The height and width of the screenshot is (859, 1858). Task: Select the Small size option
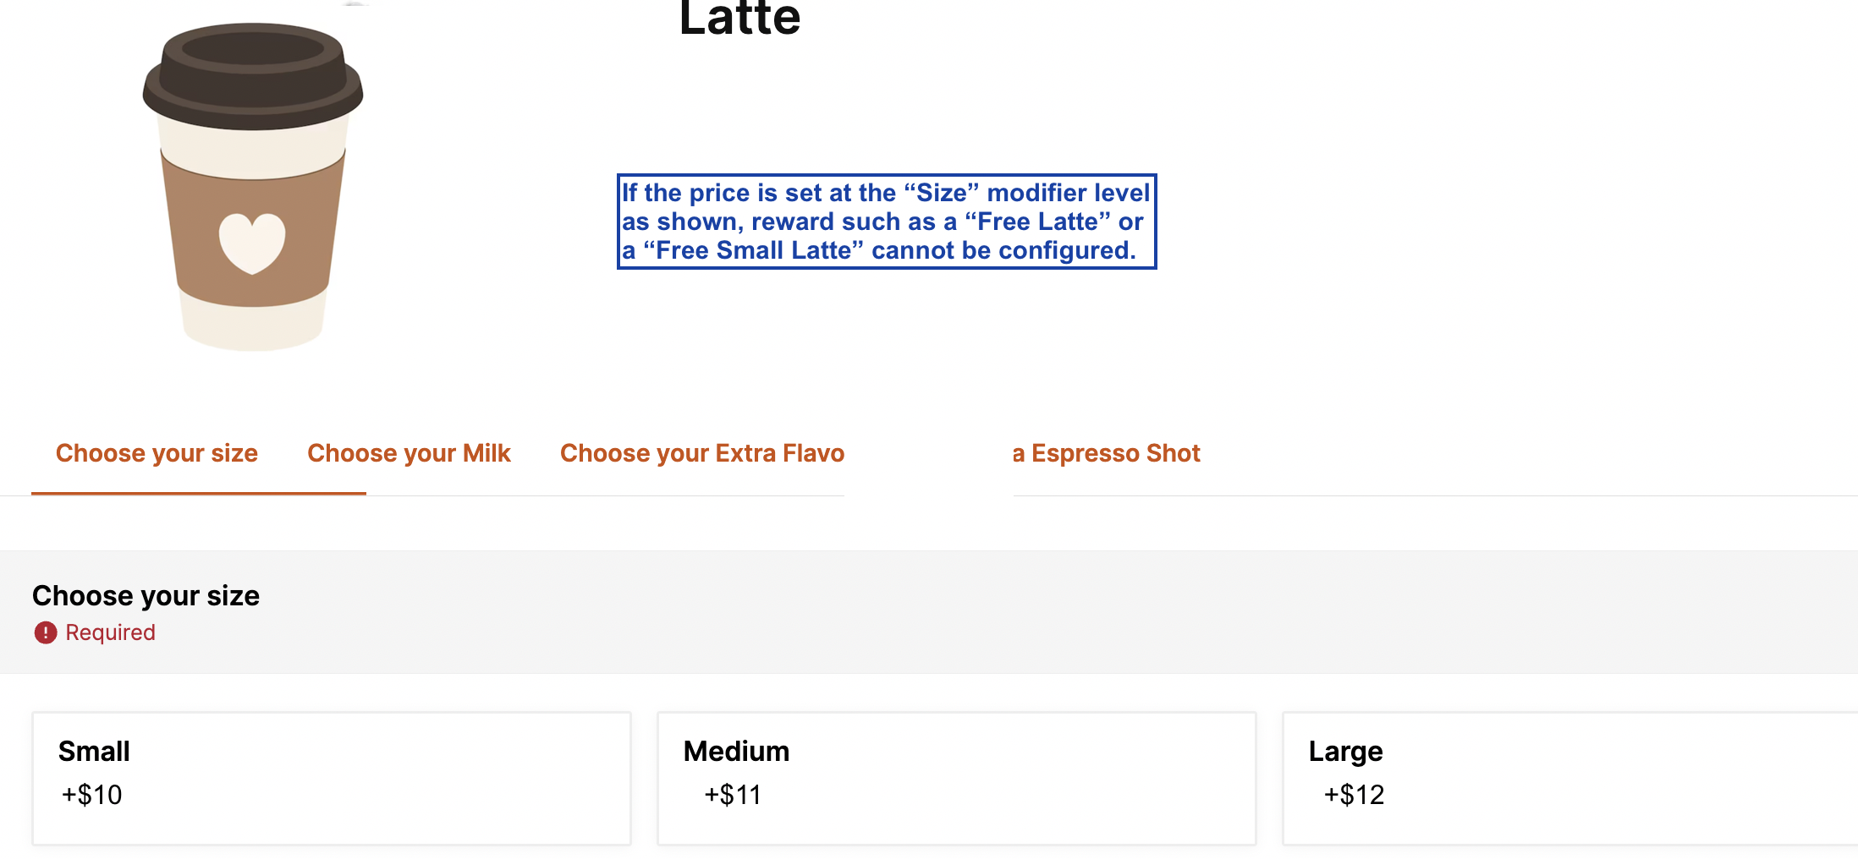pyautogui.click(x=331, y=778)
